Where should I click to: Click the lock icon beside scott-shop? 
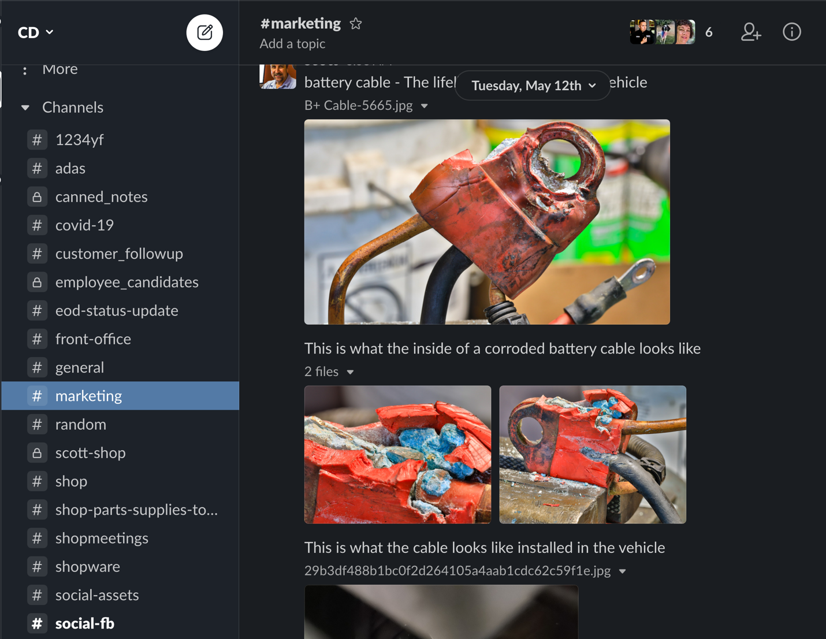[37, 453]
